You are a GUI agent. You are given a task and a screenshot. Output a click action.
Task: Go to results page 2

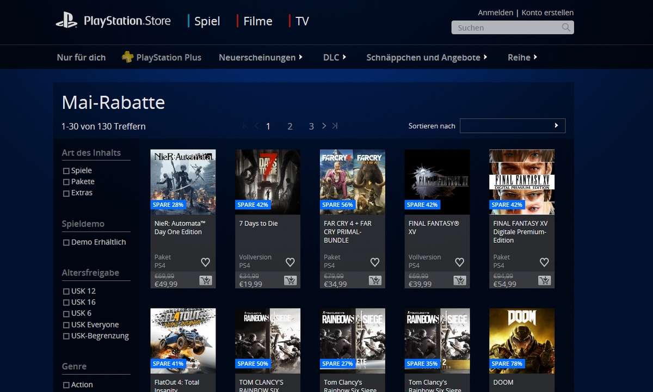(x=290, y=126)
